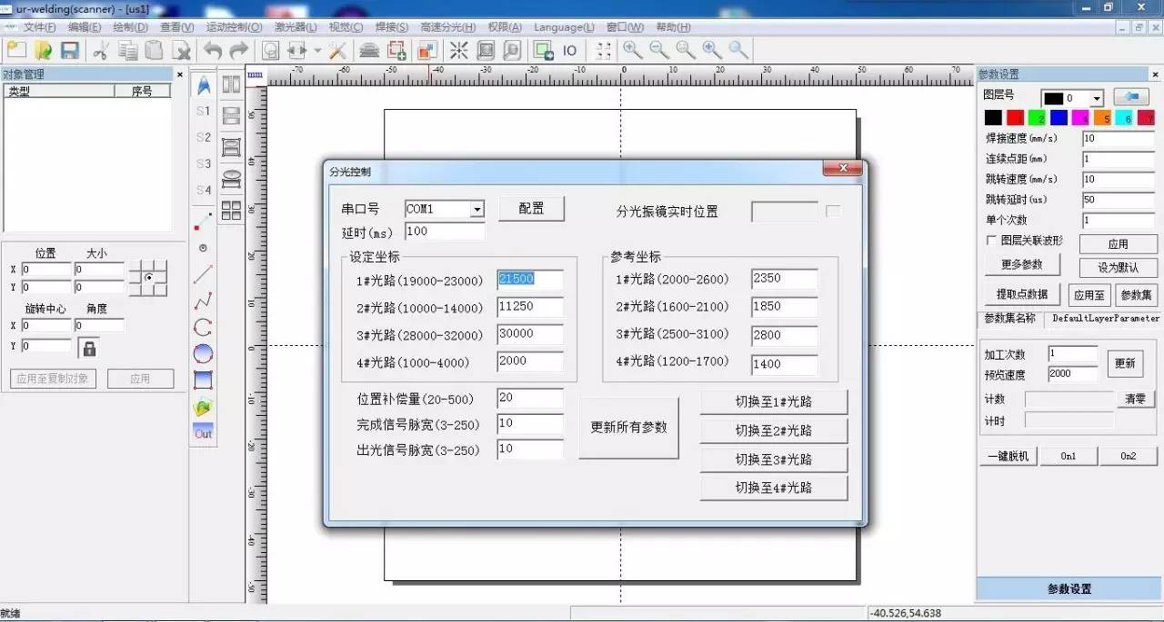The width and height of the screenshot is (1164, 622).
Task: Click the IO toolbar icon
Action: 570,51
